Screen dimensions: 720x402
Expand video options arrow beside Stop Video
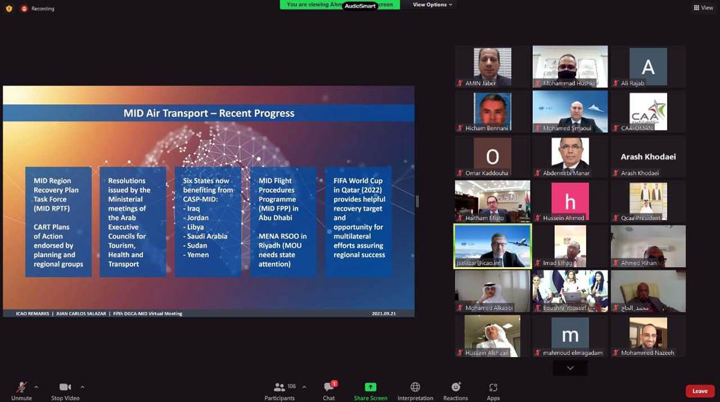click(82, 387)
